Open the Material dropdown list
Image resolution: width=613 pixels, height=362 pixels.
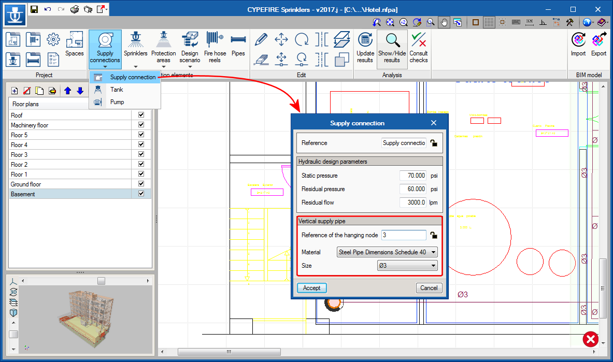[387, 252]
